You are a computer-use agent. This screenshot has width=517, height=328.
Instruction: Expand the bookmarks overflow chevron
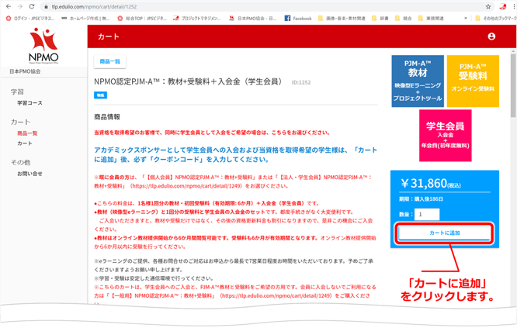point(466,19)
